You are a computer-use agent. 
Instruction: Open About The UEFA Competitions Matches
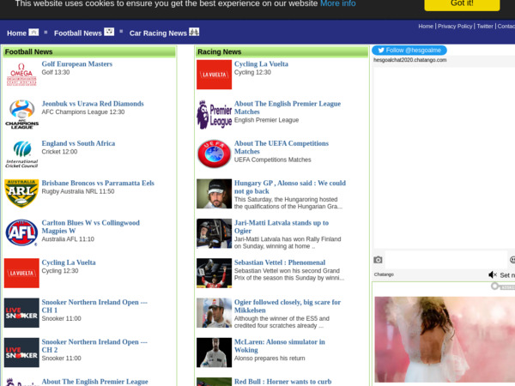coord(282,148)
